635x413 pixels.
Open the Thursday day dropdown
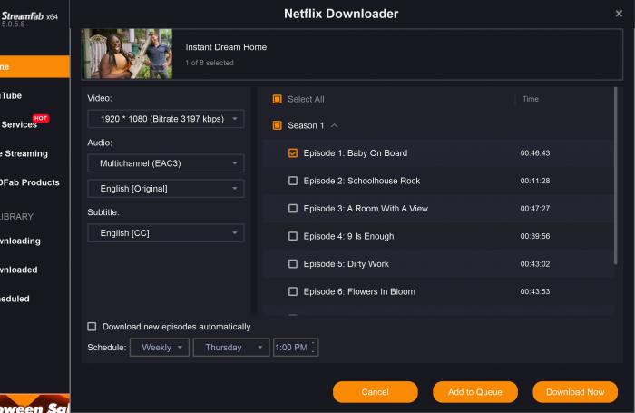231,348
